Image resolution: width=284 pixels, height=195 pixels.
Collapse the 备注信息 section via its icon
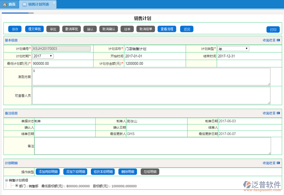coord(278,113)
